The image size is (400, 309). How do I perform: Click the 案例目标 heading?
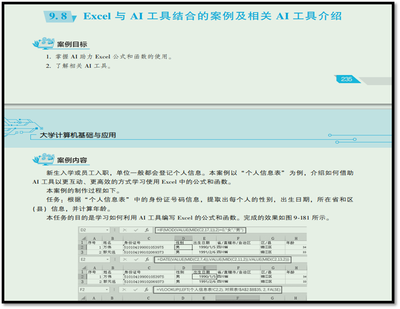[x=72, y=44]
